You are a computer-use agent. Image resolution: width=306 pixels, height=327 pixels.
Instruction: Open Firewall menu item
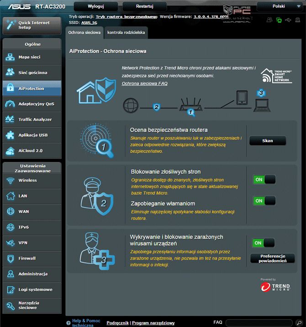(x=32, y=259)
